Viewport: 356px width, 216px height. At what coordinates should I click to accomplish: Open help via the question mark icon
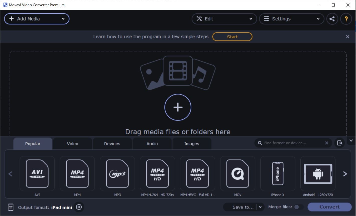(x=346, y=19)
